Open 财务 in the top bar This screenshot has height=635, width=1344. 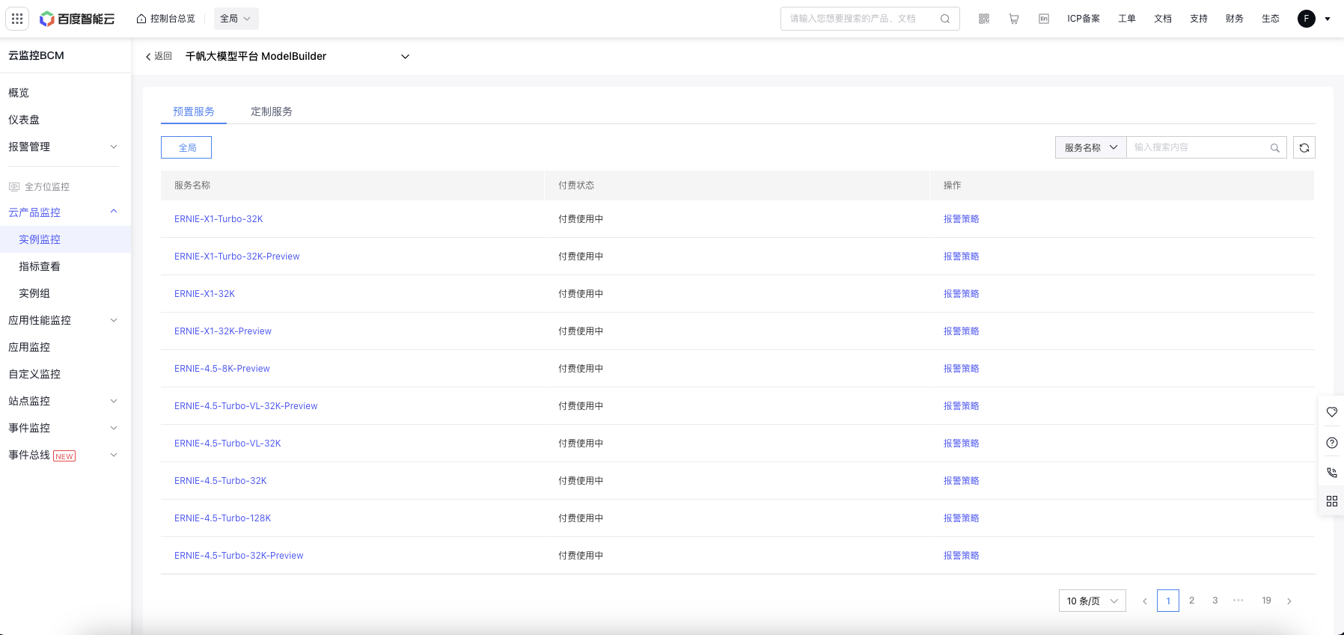click(x=1235, y=19)
